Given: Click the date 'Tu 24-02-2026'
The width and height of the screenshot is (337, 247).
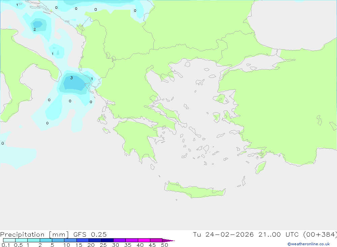Looking at the screenshot, I should point(223,234).
